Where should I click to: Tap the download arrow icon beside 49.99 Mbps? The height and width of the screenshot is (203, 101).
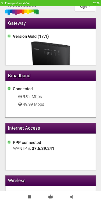[x=20, y=104]
